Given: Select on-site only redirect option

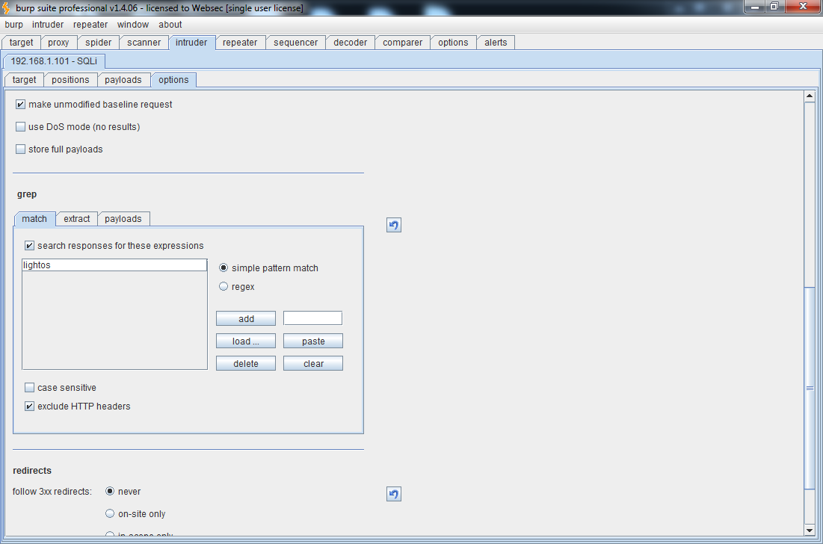Looking at the screenshot, I should (110, 514).
